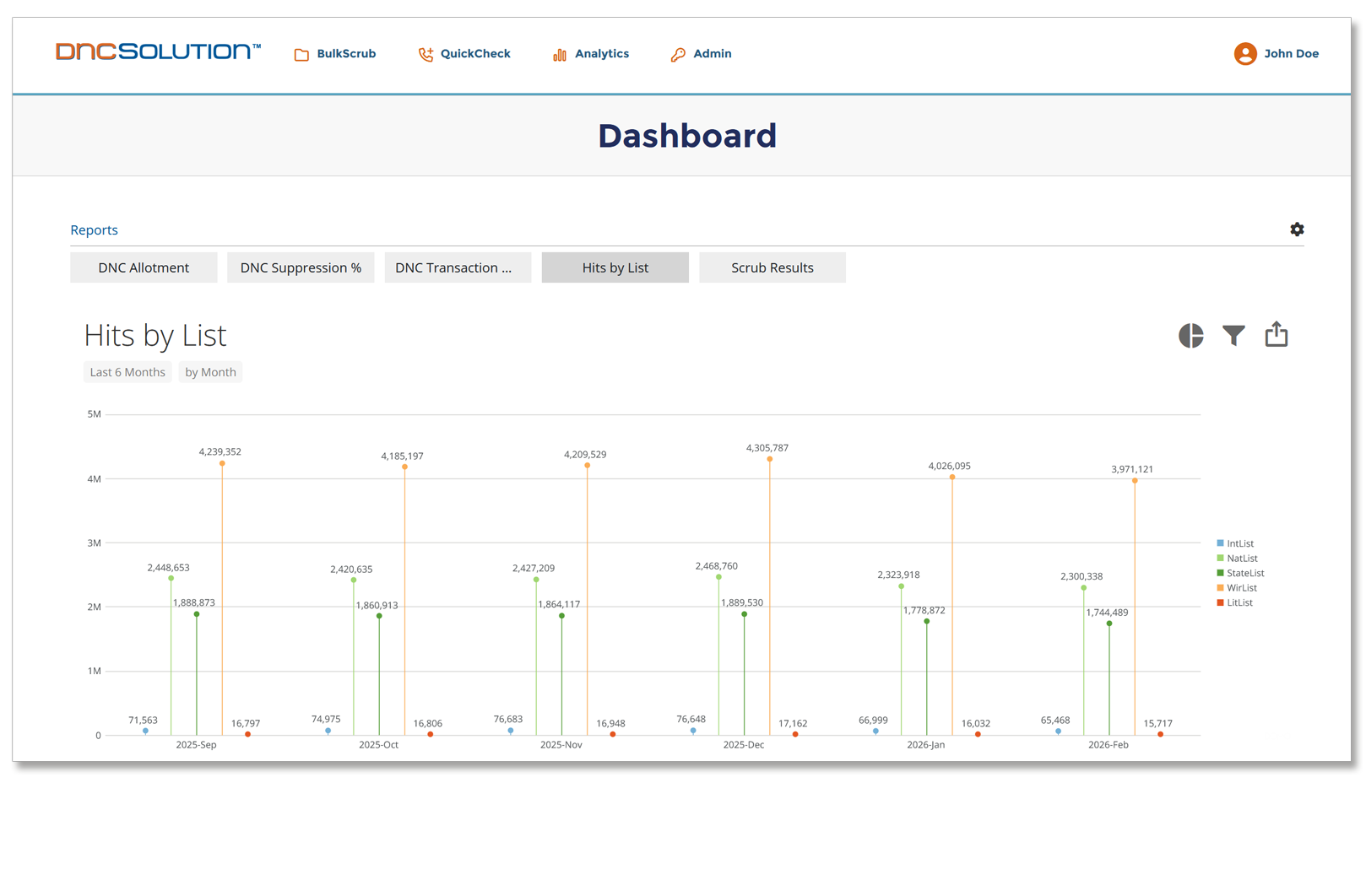Click the Reports link

click(94, 230)
